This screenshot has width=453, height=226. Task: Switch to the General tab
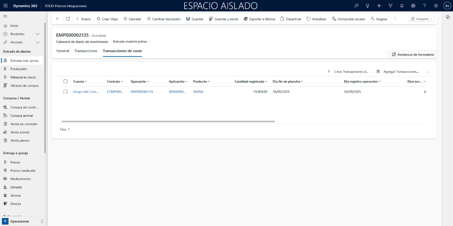click(63, 51)
